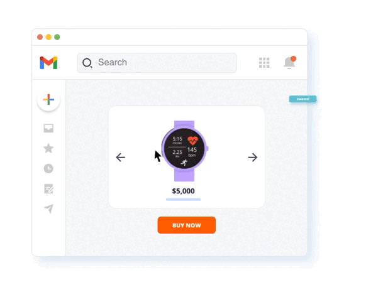371x285 pixels.
Task: Open the drafts note-pencil icon
Action: (x=49, y=189)
